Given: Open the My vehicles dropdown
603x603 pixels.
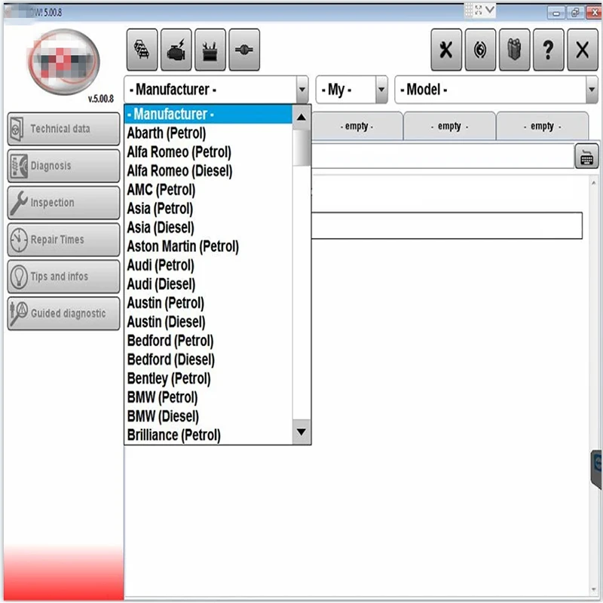Looking at the screenshot, I should point(380,90).
